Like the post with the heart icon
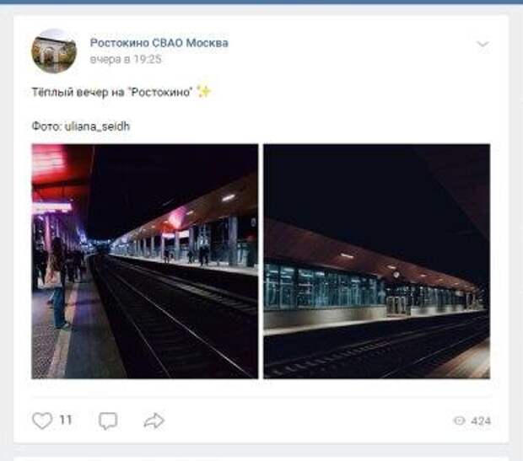Image resolution: width=523 pixels, height=461 pixels. point(42,420)
